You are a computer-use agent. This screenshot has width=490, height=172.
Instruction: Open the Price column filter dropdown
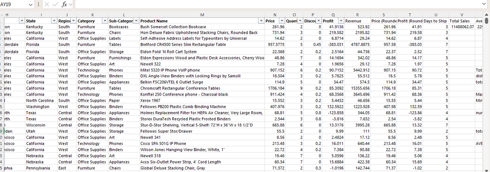(281, 21)
